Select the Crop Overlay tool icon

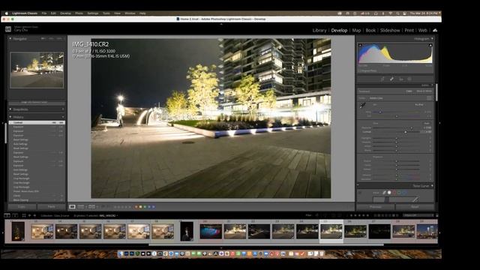(382, 79)
